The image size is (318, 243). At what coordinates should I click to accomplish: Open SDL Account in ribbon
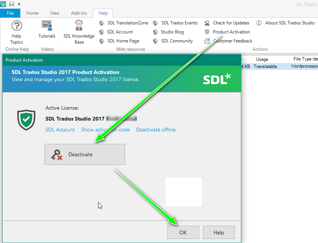[x=120, y=32]
